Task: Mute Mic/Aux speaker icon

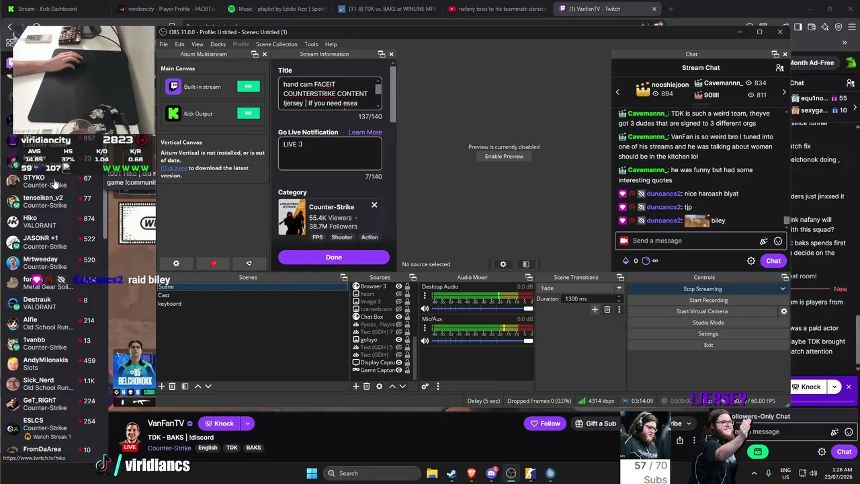Action: click(x=425, y=341)
